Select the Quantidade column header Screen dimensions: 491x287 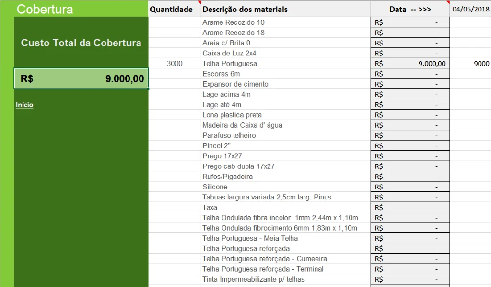click(175, 9)
